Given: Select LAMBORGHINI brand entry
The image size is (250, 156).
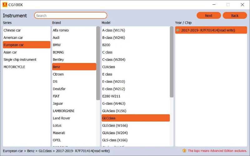Looking at the screenshot, I should coord(63,111).
